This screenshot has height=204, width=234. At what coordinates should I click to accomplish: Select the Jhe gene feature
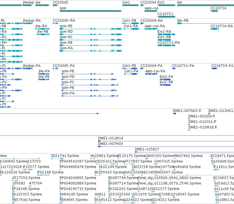(43, 5)
